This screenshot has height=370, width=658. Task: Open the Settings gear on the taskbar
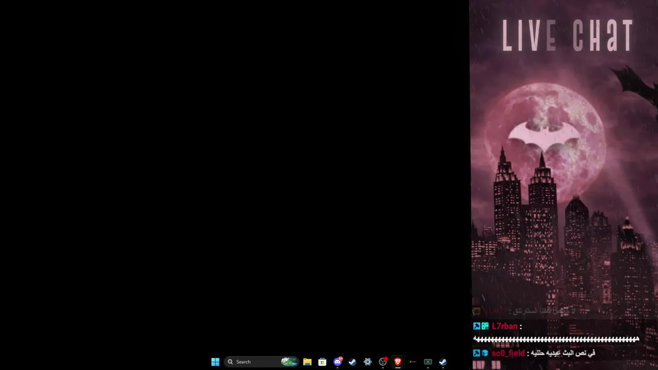(x=368, y=362)
